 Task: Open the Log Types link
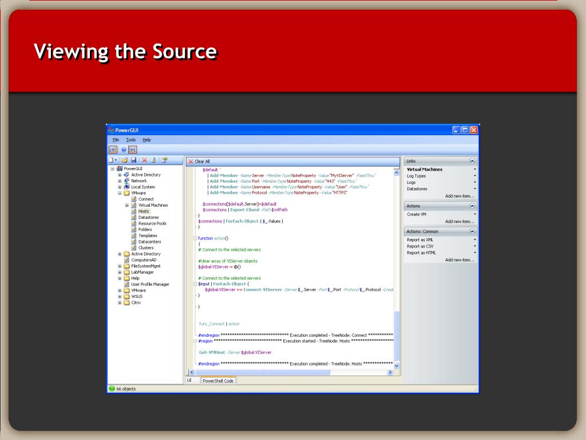(416, 176)
